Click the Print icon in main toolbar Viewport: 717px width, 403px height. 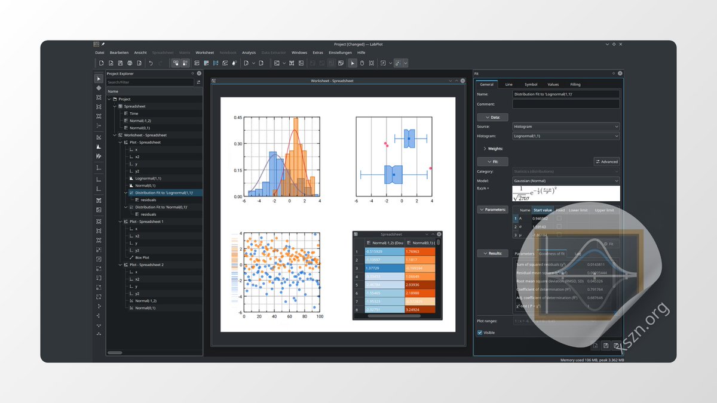pos(130,63)
